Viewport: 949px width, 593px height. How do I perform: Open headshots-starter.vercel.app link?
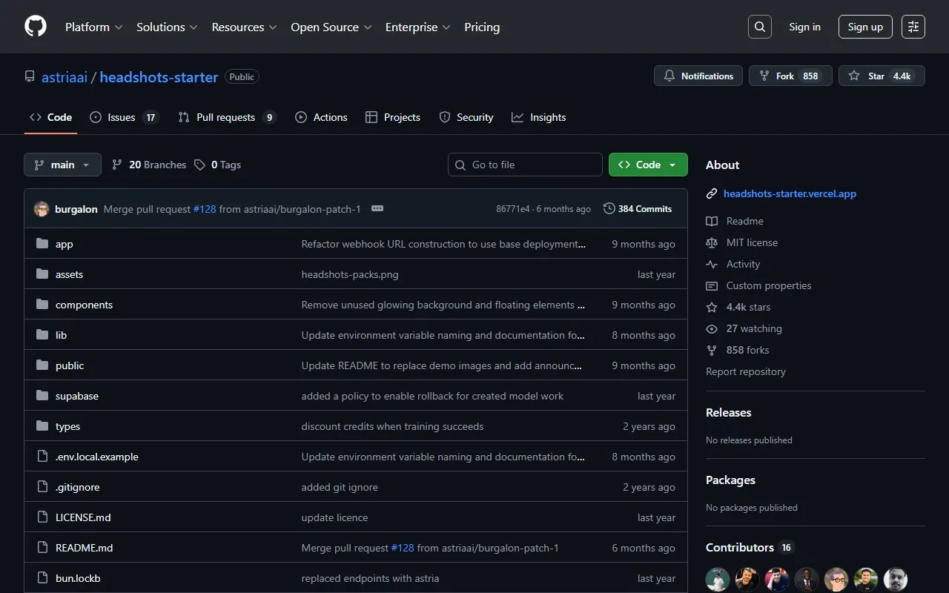click(790, 193)
